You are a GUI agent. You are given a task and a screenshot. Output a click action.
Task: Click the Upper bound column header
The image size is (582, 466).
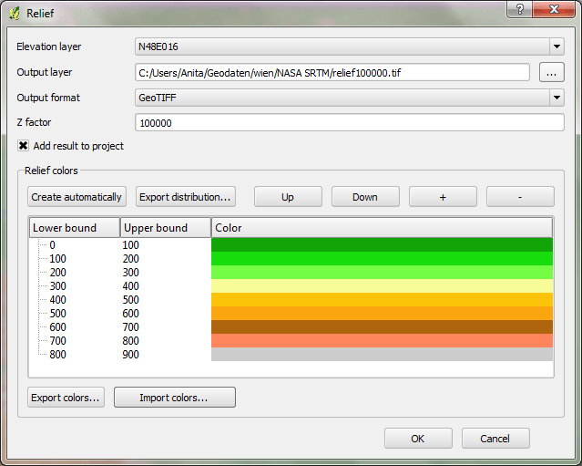click(x=165, y=228)
